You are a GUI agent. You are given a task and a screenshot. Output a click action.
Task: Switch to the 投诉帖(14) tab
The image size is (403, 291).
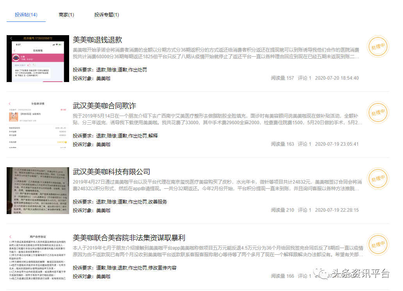[26, 15]
